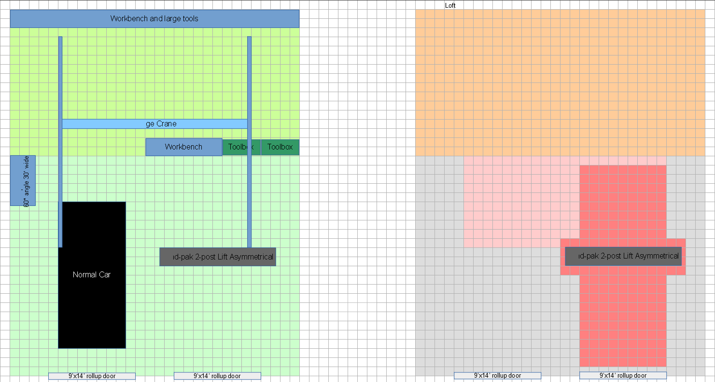
Task: Select the rollup door below the red area
Action: click(623, 376)
